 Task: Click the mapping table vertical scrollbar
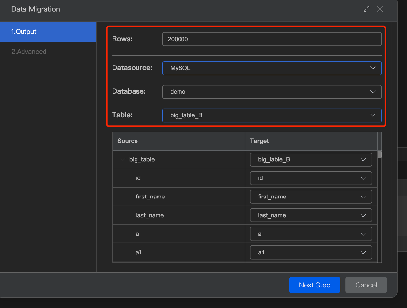pyautogui.click(x=380, y=155)
